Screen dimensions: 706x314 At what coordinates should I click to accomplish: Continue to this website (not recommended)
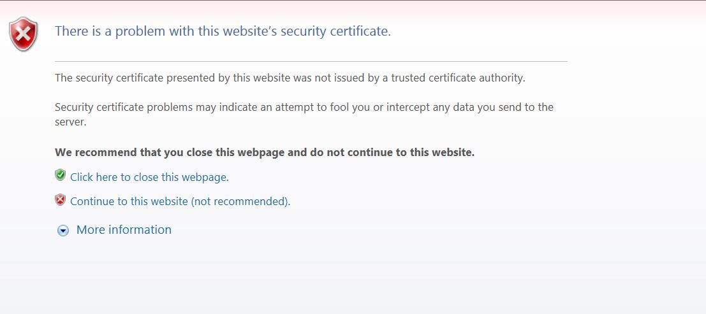[180, 201]
